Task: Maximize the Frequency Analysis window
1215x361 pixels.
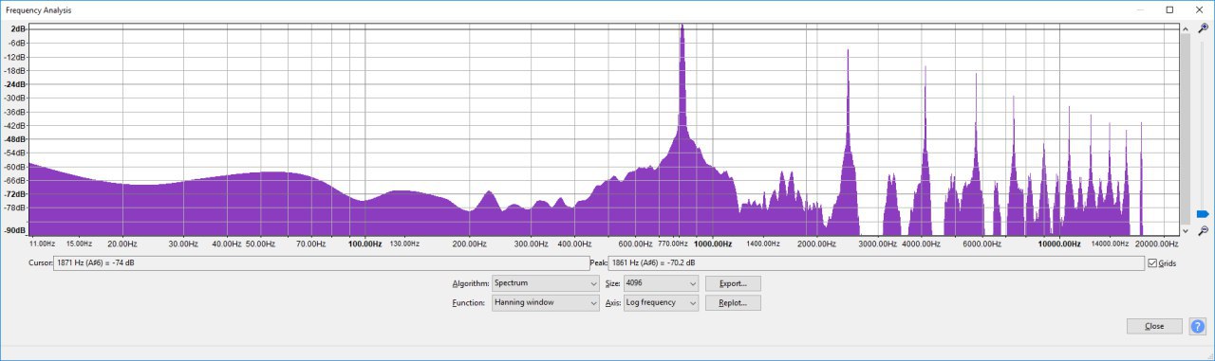Action: point(1169,9)
